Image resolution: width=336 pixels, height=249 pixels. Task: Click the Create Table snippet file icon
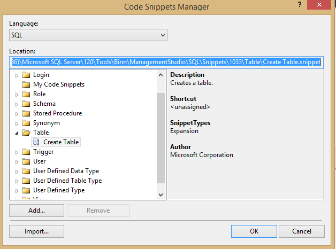click(x=36, y=142)
